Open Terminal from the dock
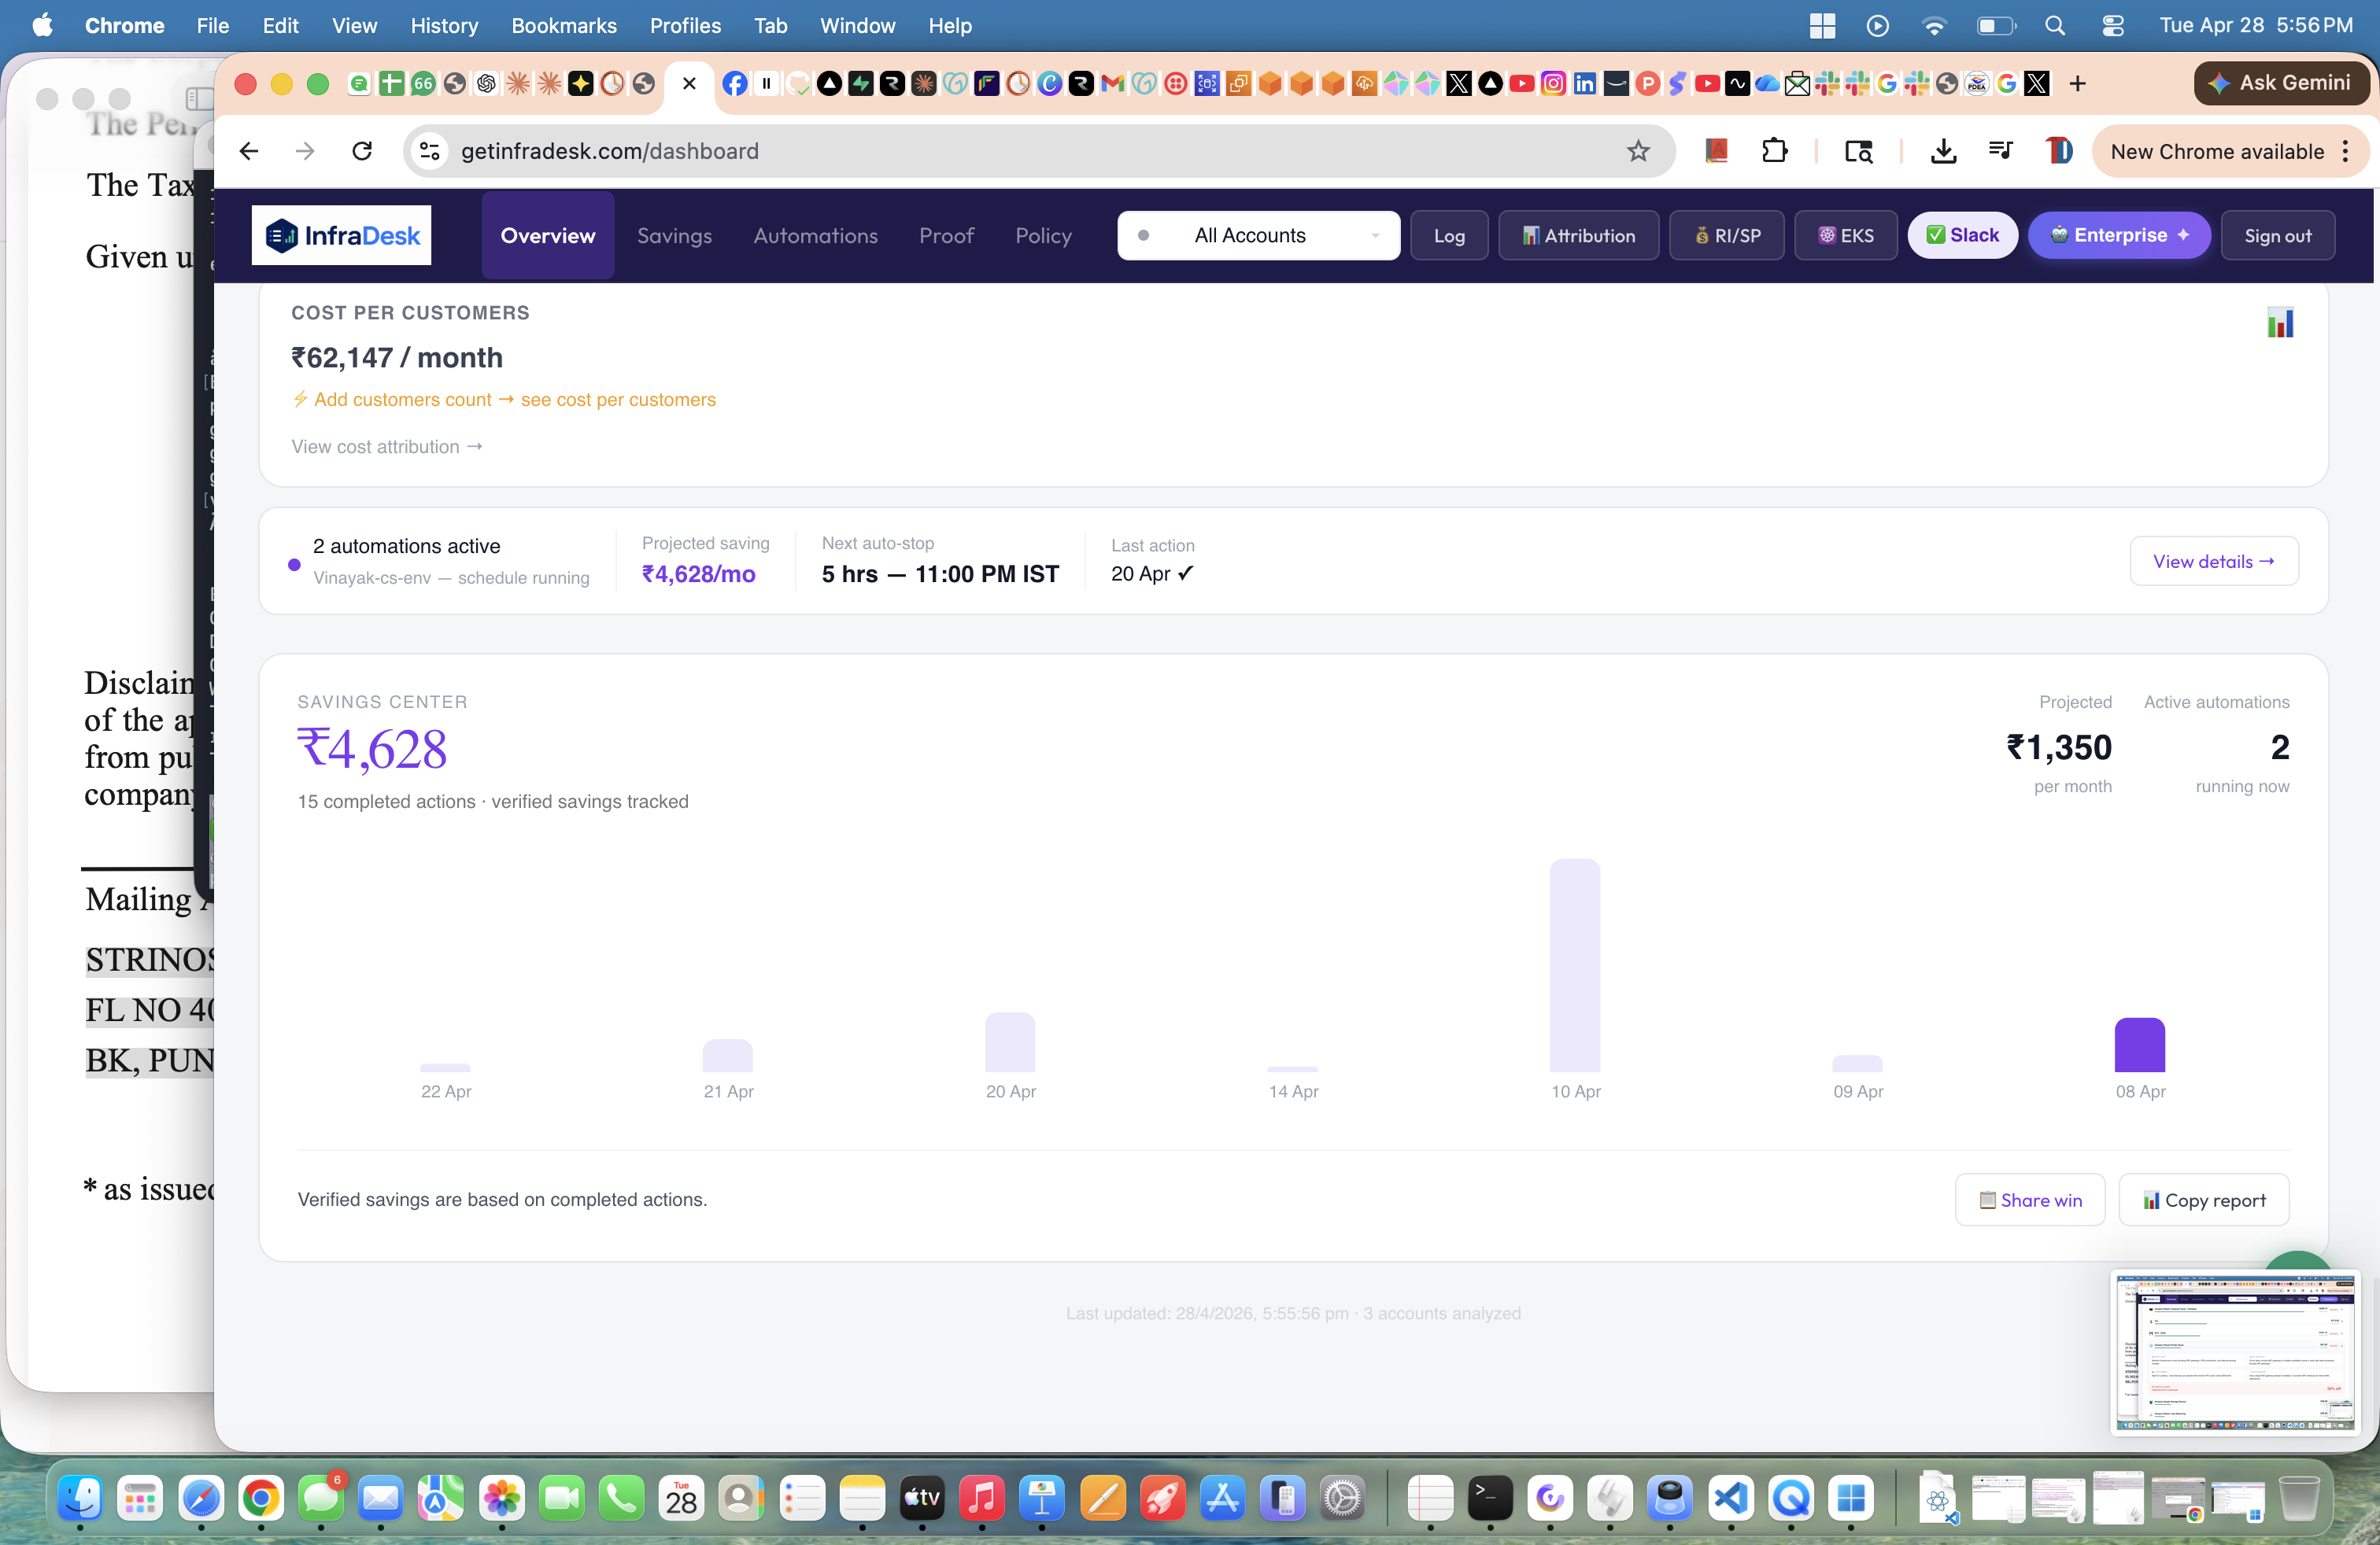 1489,1498
